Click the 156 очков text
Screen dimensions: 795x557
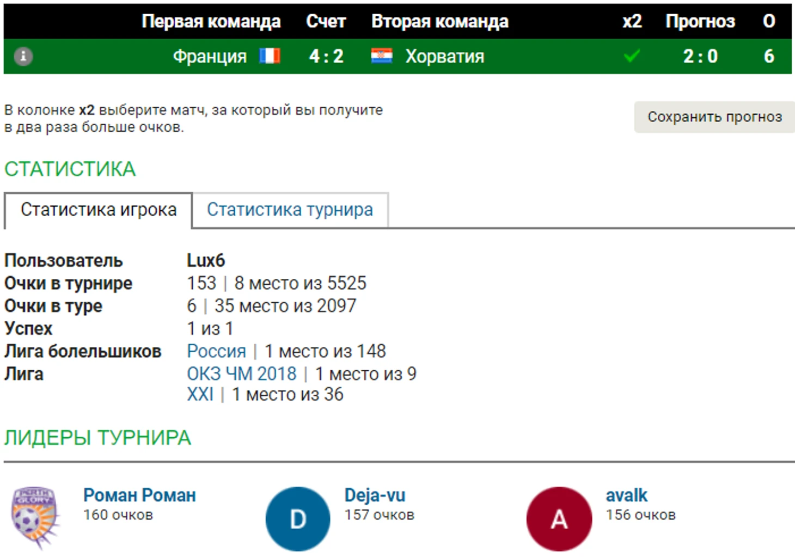tap(641, 515)
